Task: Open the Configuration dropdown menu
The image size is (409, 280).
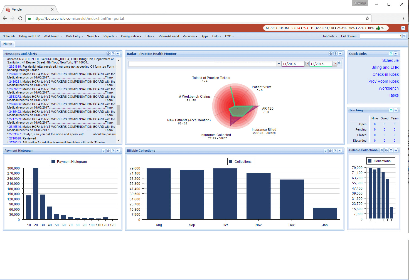Action: click(131, 36)
